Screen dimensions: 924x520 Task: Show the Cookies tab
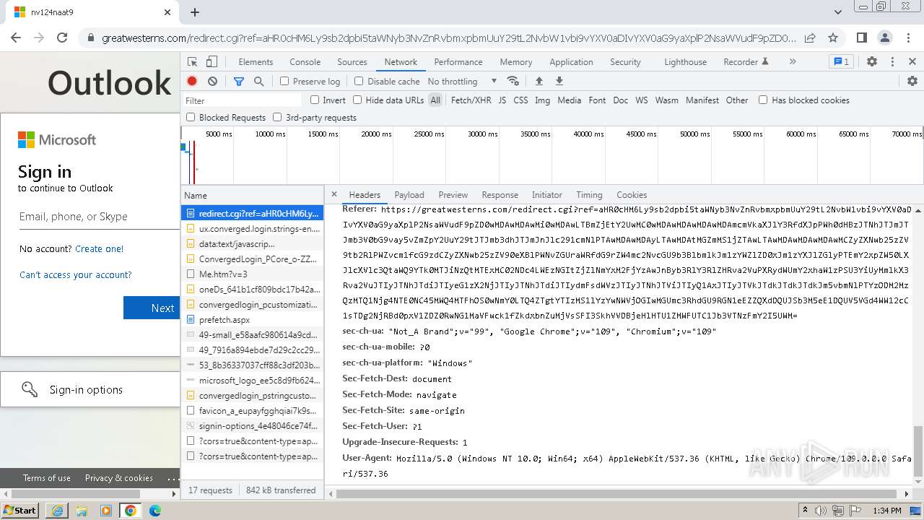tap(632, 195)
